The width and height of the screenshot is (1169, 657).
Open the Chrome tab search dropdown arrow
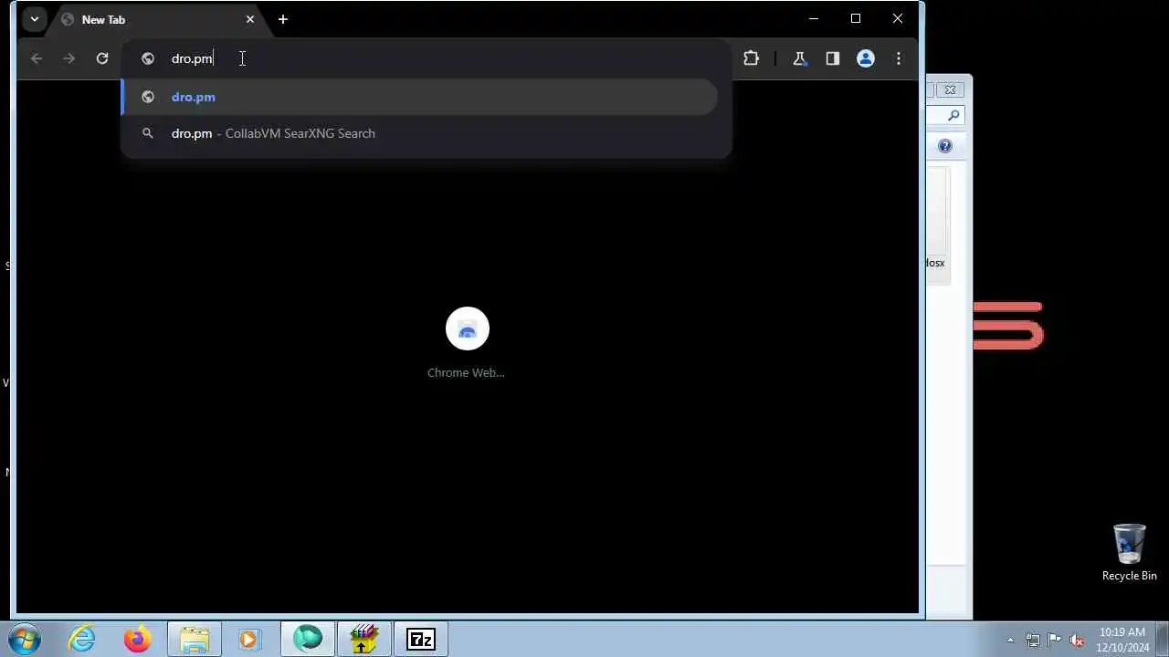click(x=34, y=19)
